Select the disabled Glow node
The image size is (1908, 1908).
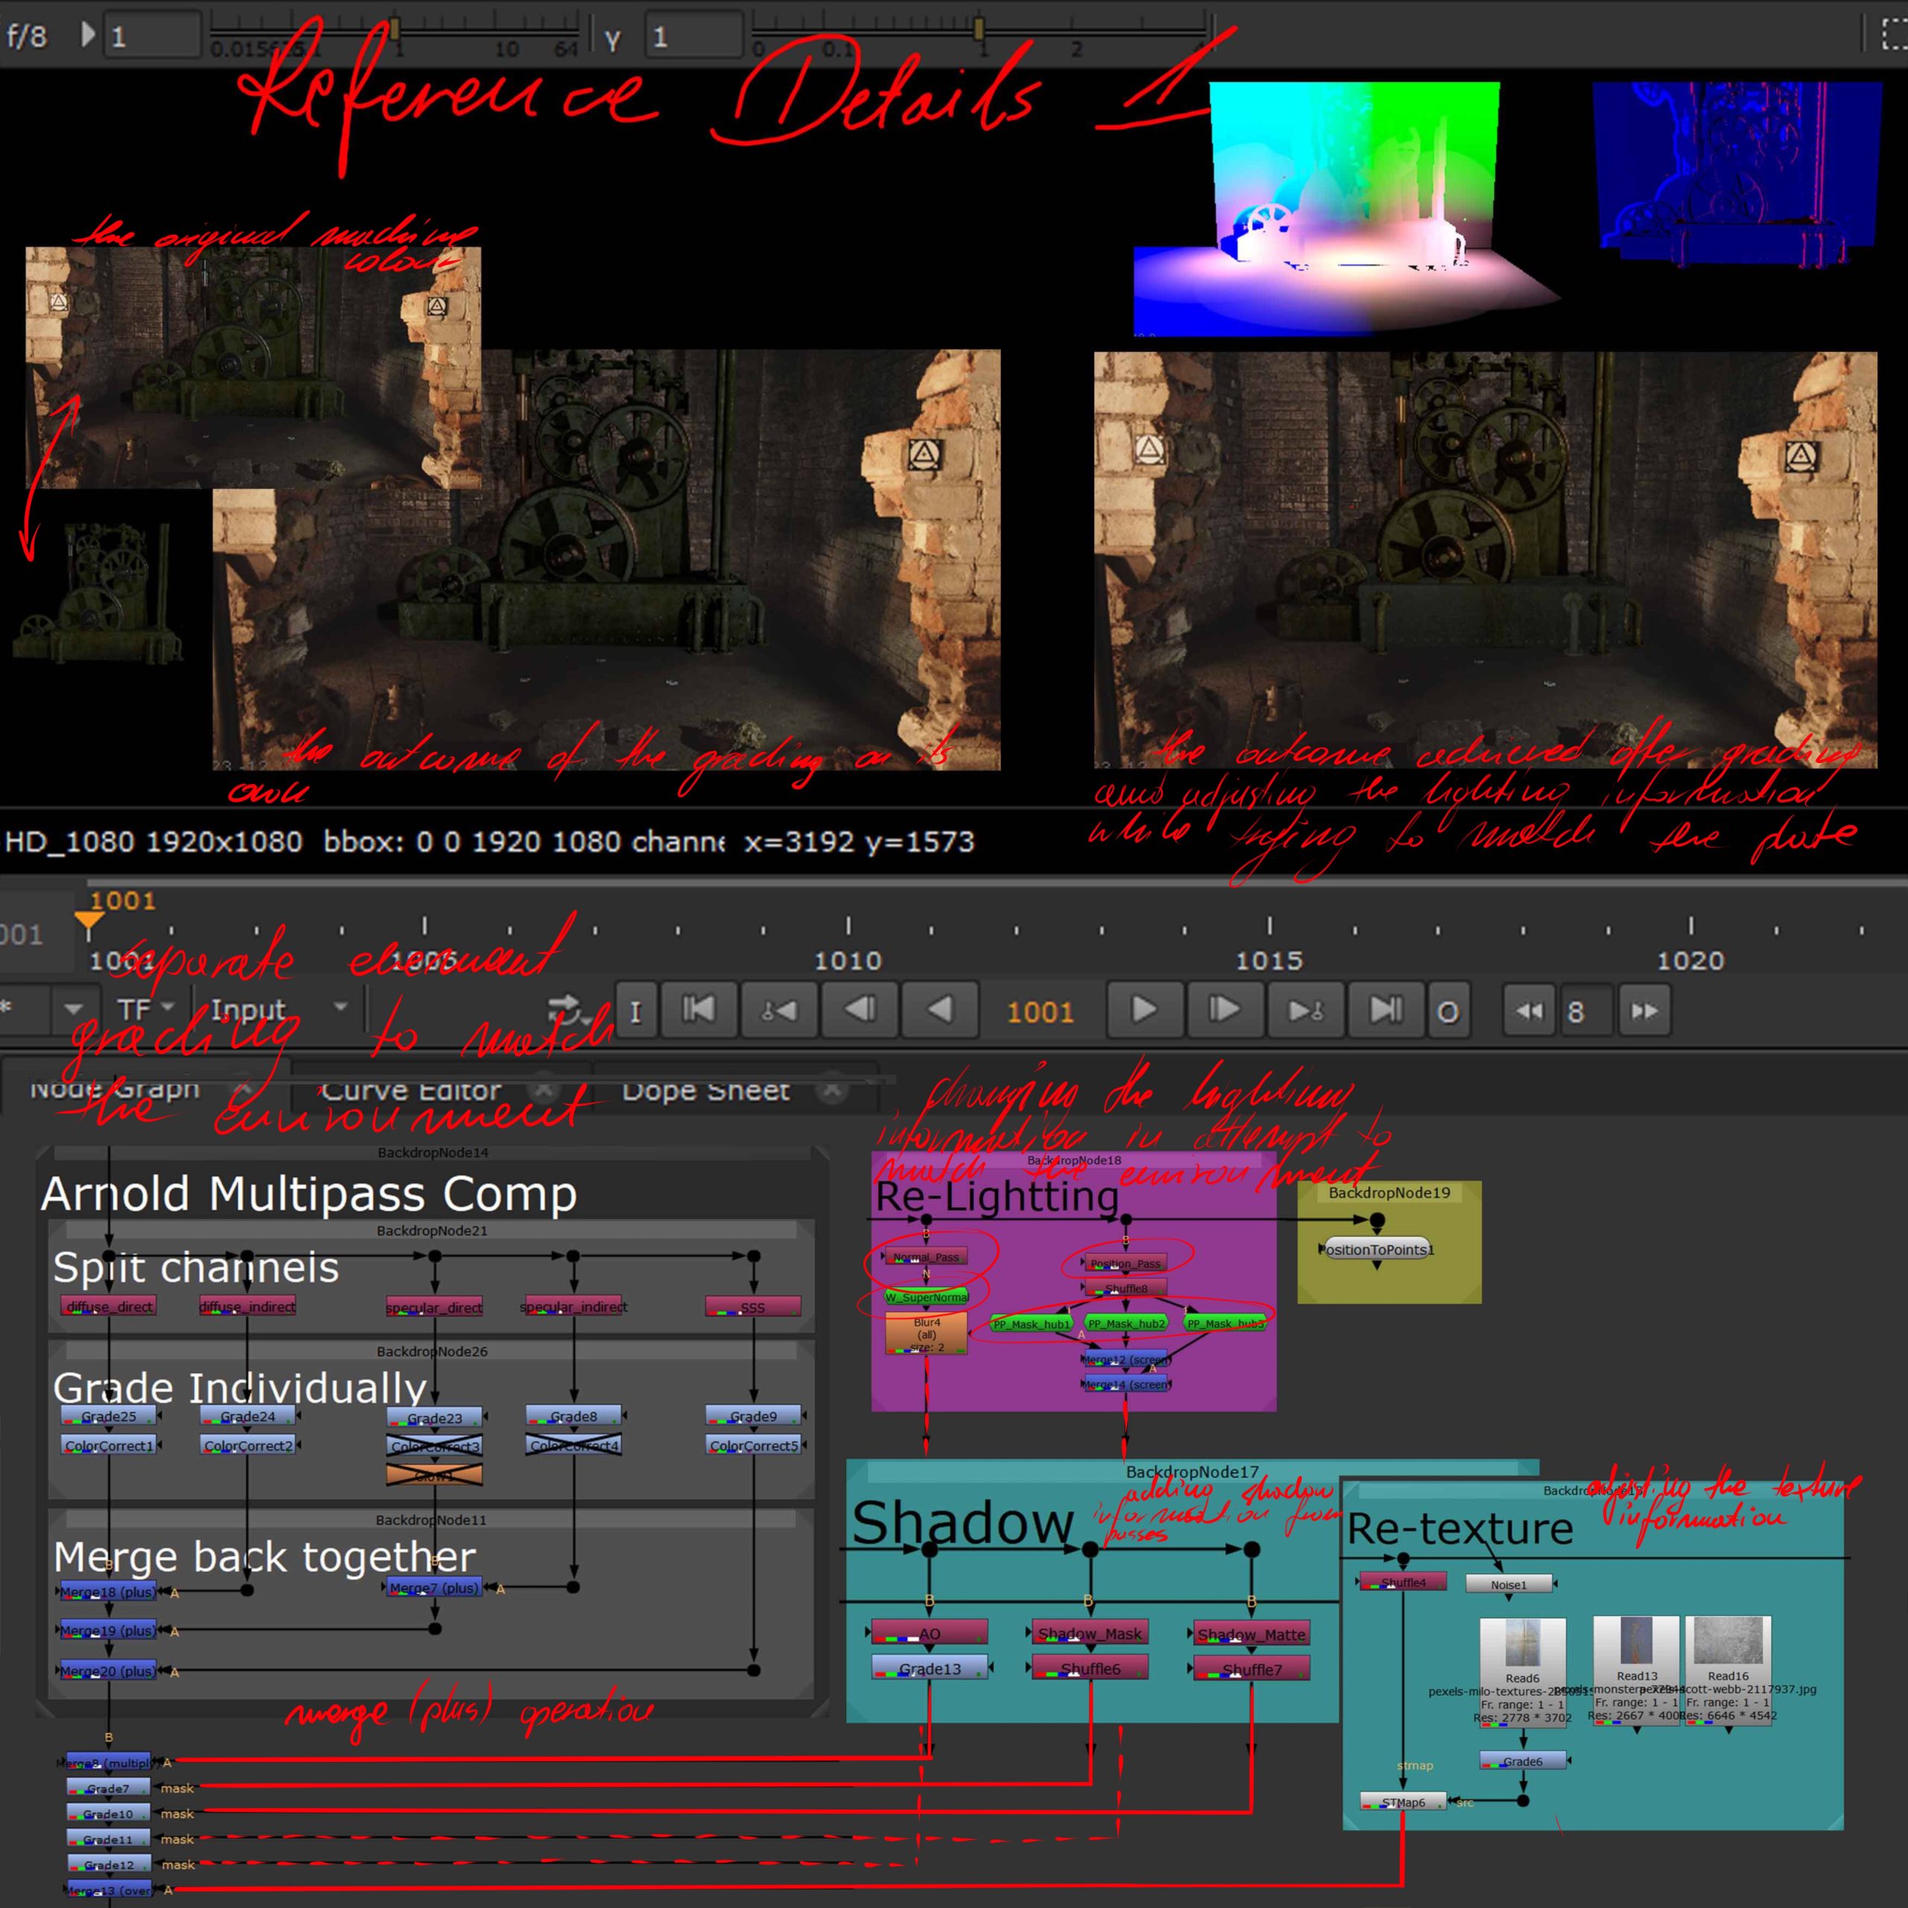click(x=435, y=1476)
